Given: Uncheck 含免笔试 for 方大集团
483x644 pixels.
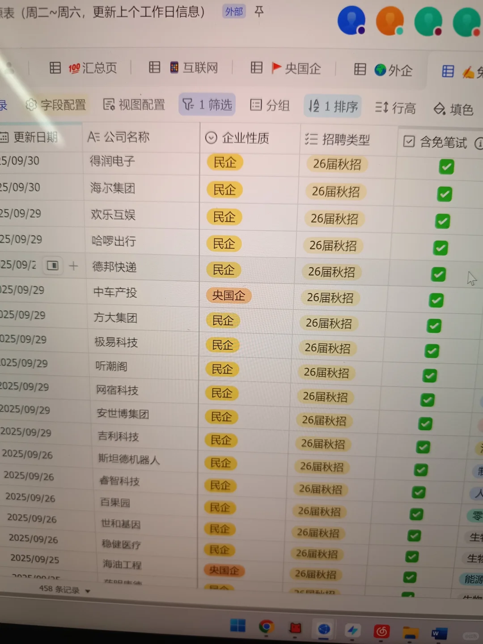Looking at the screenshot, I should (x=434, y=326).
